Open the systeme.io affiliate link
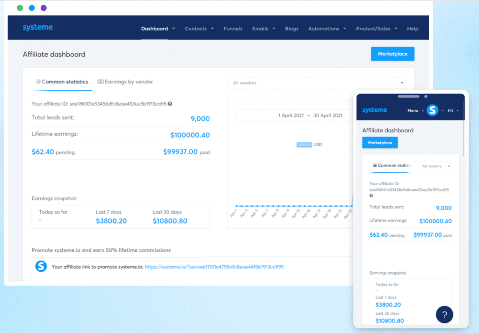The height and width of the screenshot is (334, 479). click(x=214, y=267)
